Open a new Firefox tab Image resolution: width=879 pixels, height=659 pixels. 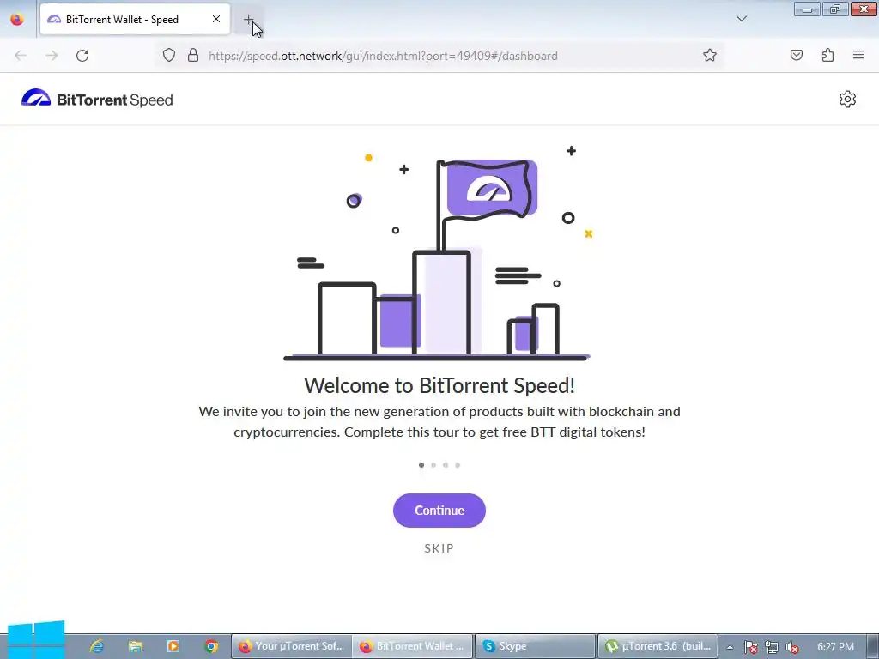tap(248, 20)
